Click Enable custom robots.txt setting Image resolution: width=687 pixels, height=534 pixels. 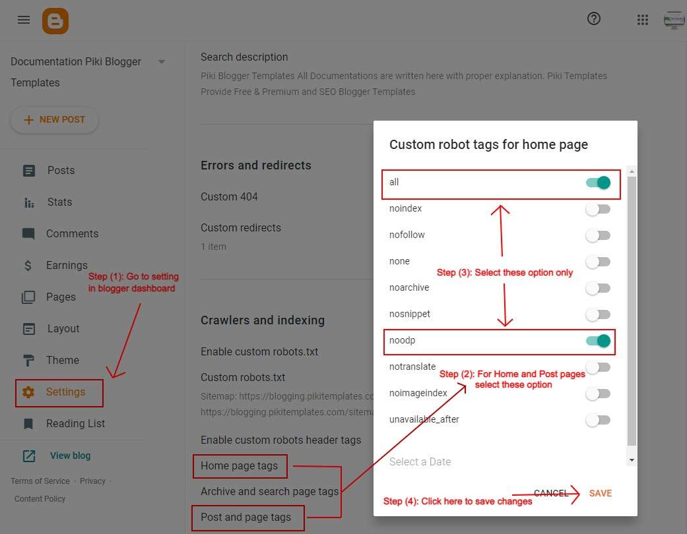pos(259,352)
